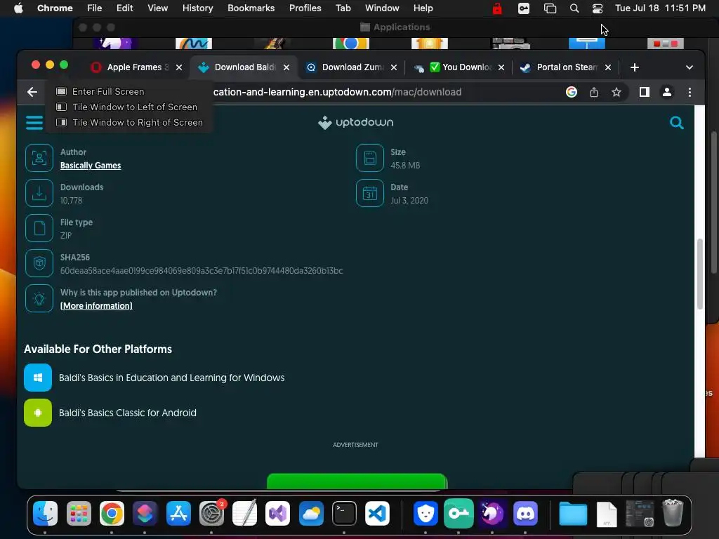
Task: Open Trash in the Dock
Action: [673, 513]
